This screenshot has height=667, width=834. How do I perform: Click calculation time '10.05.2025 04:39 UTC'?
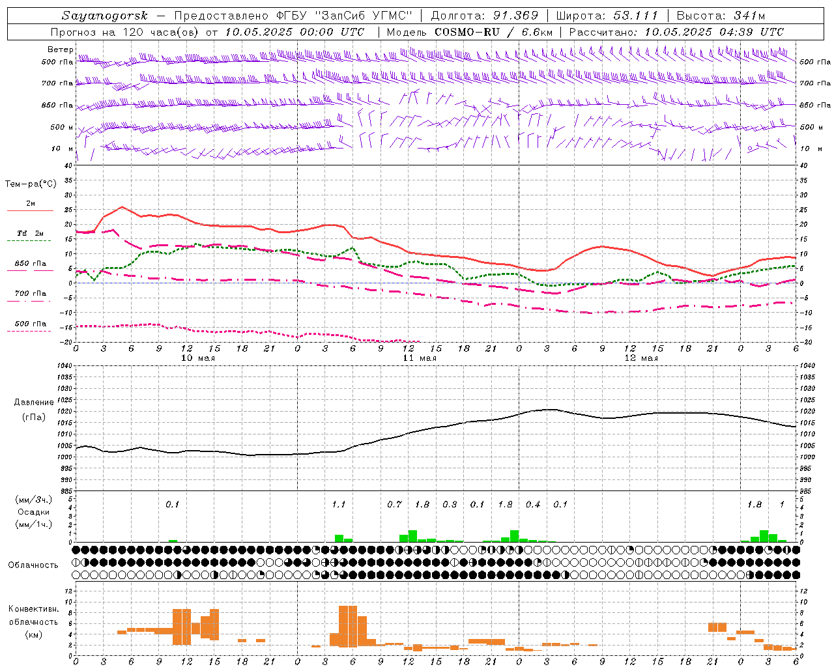pyautogui.click(x=714, y=32)
